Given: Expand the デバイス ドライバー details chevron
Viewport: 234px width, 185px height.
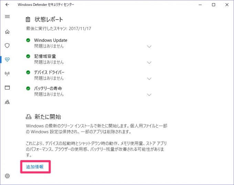Looking at the screenshot, I should (x=149, y=79).
